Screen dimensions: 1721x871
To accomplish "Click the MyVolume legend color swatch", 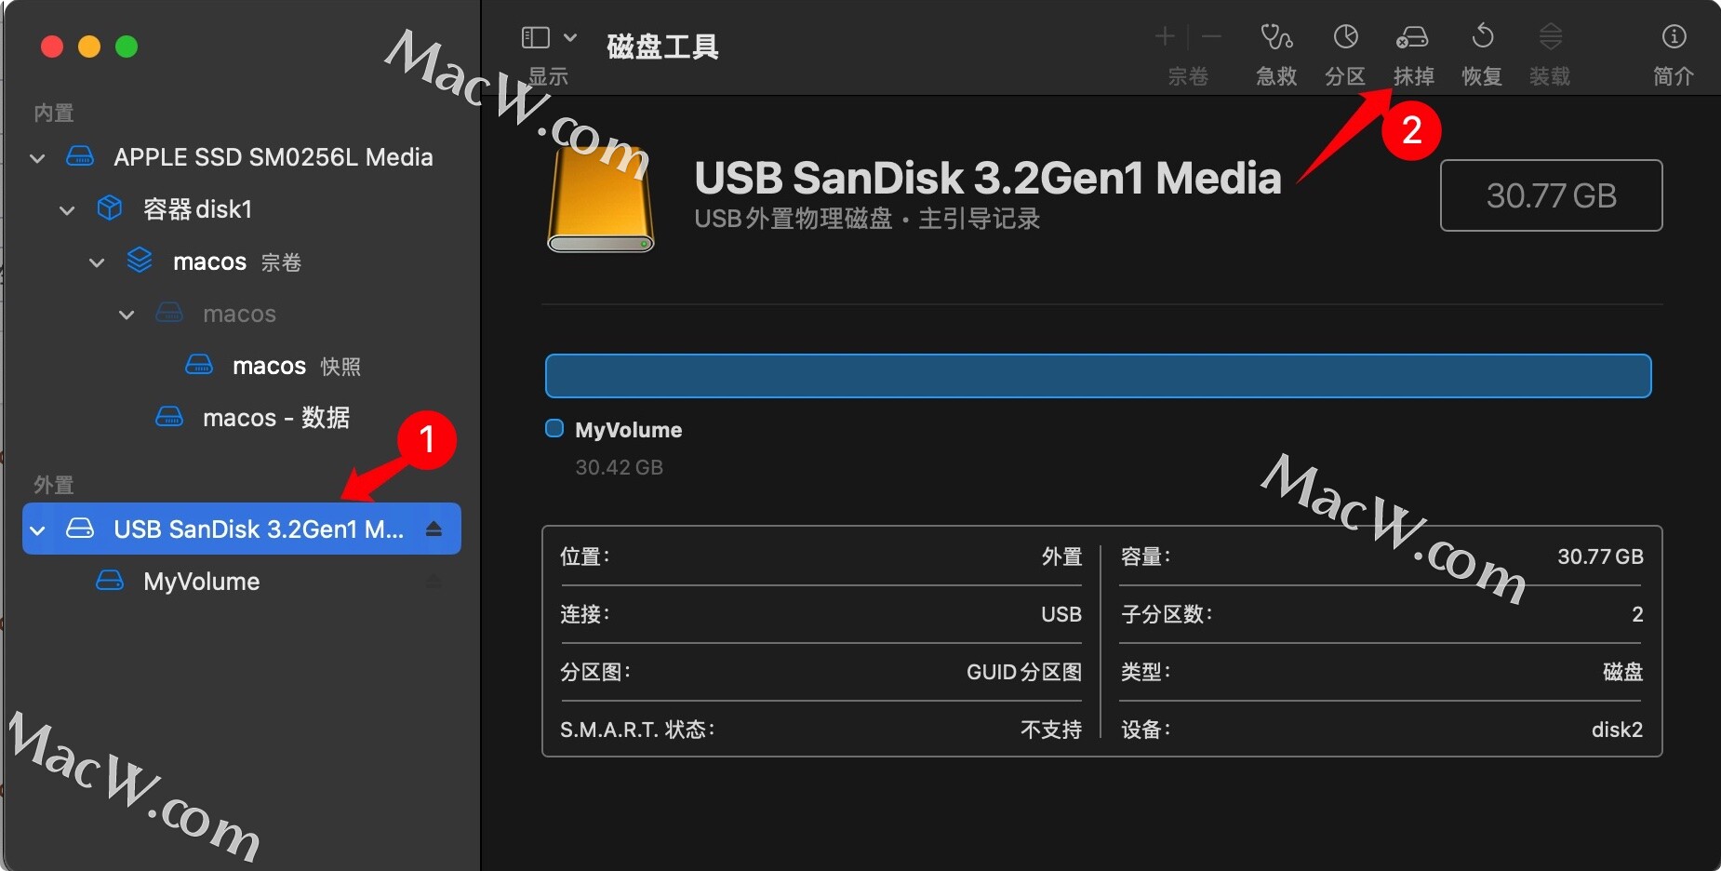I will point(554,428).
